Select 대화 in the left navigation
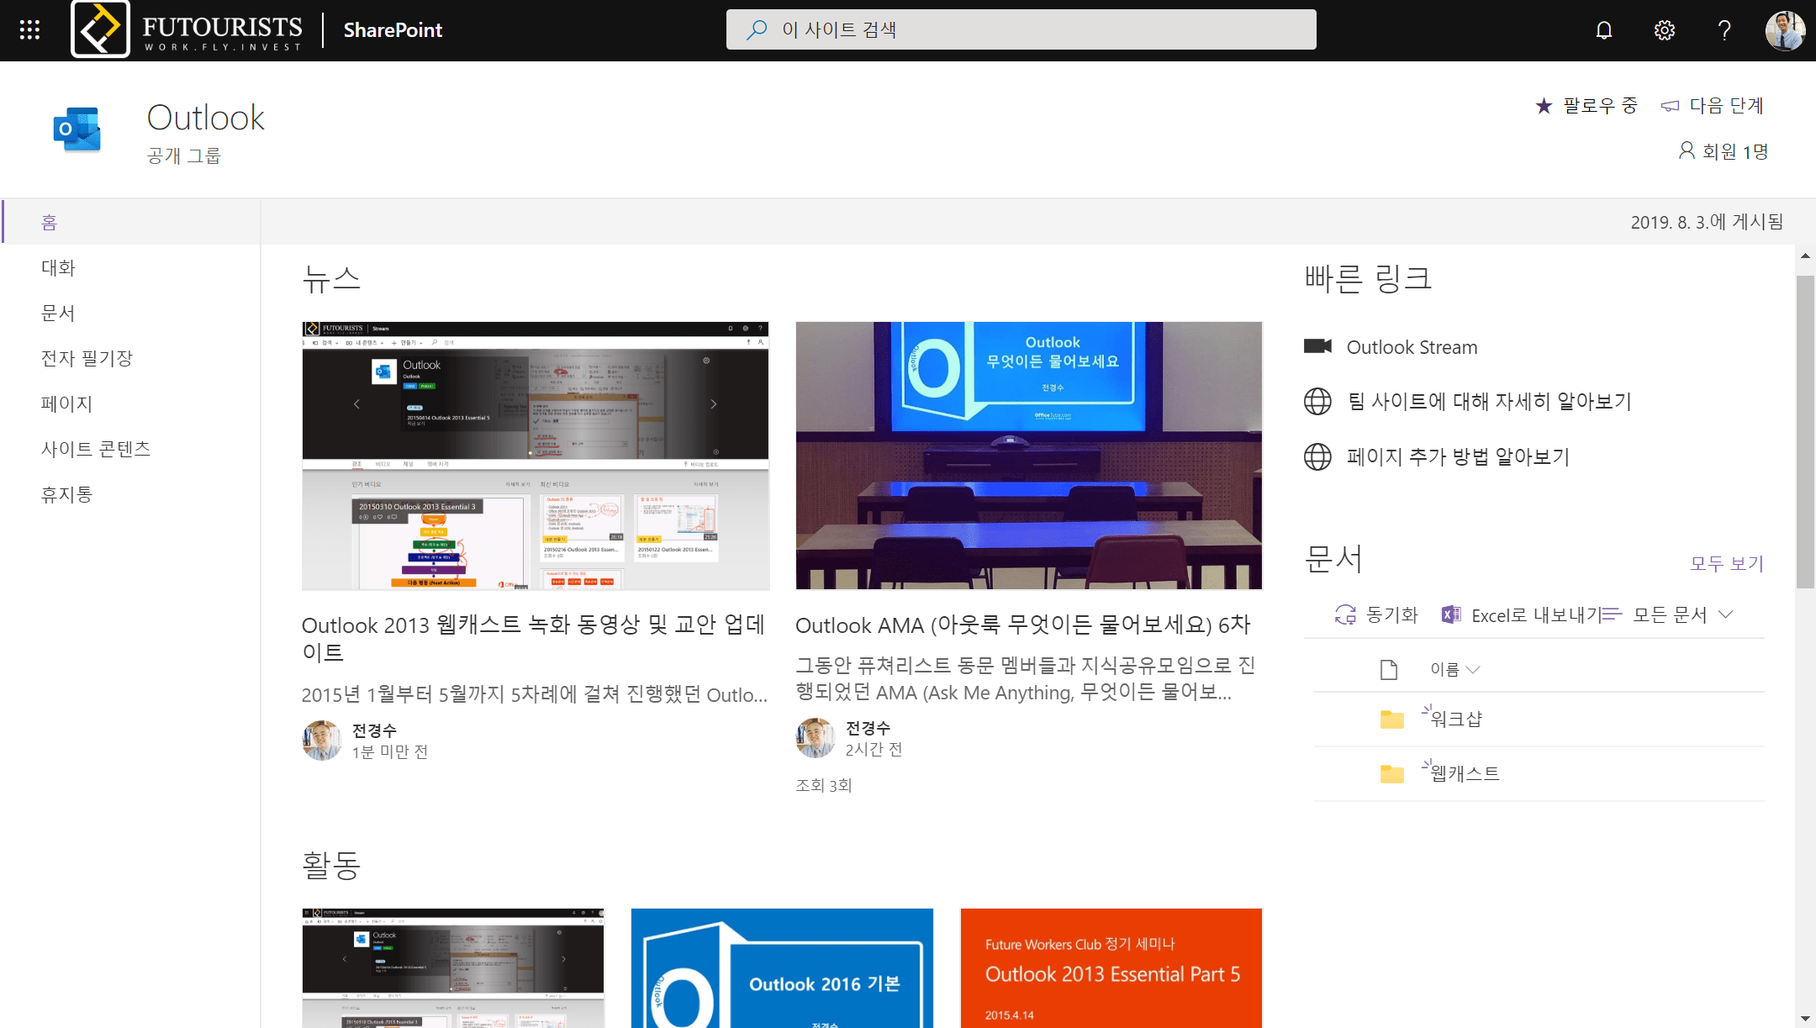Image resolution: width=1816 pixels, height=1028 pixels. 58,268
